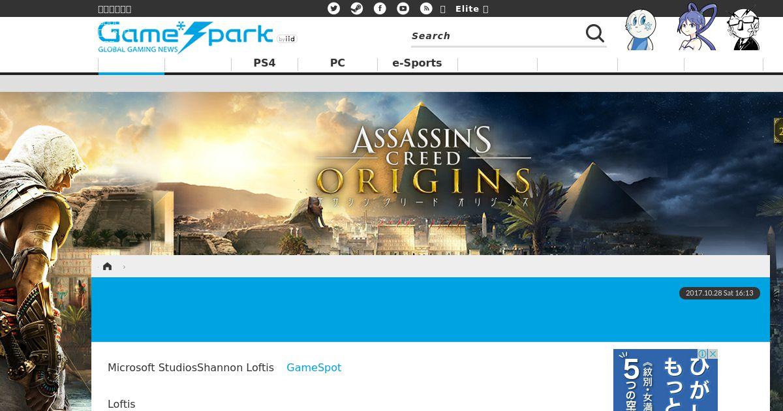This screenshot has height=411, width=783.
Task: Click the white round-head mascot character
Action: click(x=640, y=30)
